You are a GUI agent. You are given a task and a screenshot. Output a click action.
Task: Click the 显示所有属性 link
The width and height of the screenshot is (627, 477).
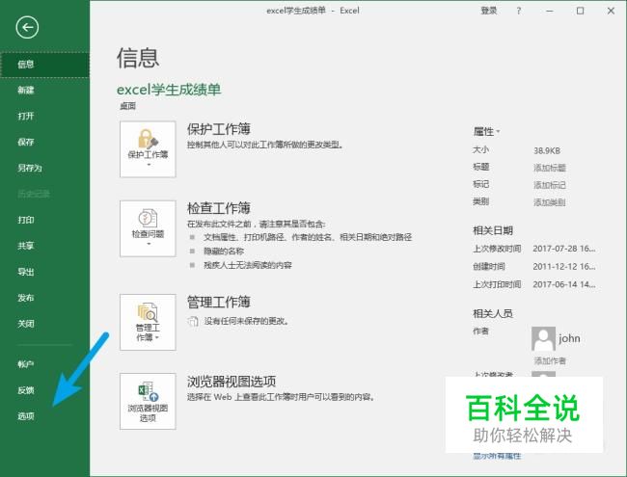pyautogui.click(x=497, y=457)
